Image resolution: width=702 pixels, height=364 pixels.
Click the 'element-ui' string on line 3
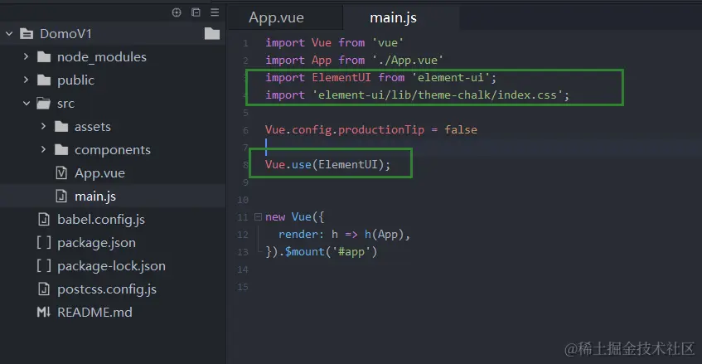coord(450,77)
